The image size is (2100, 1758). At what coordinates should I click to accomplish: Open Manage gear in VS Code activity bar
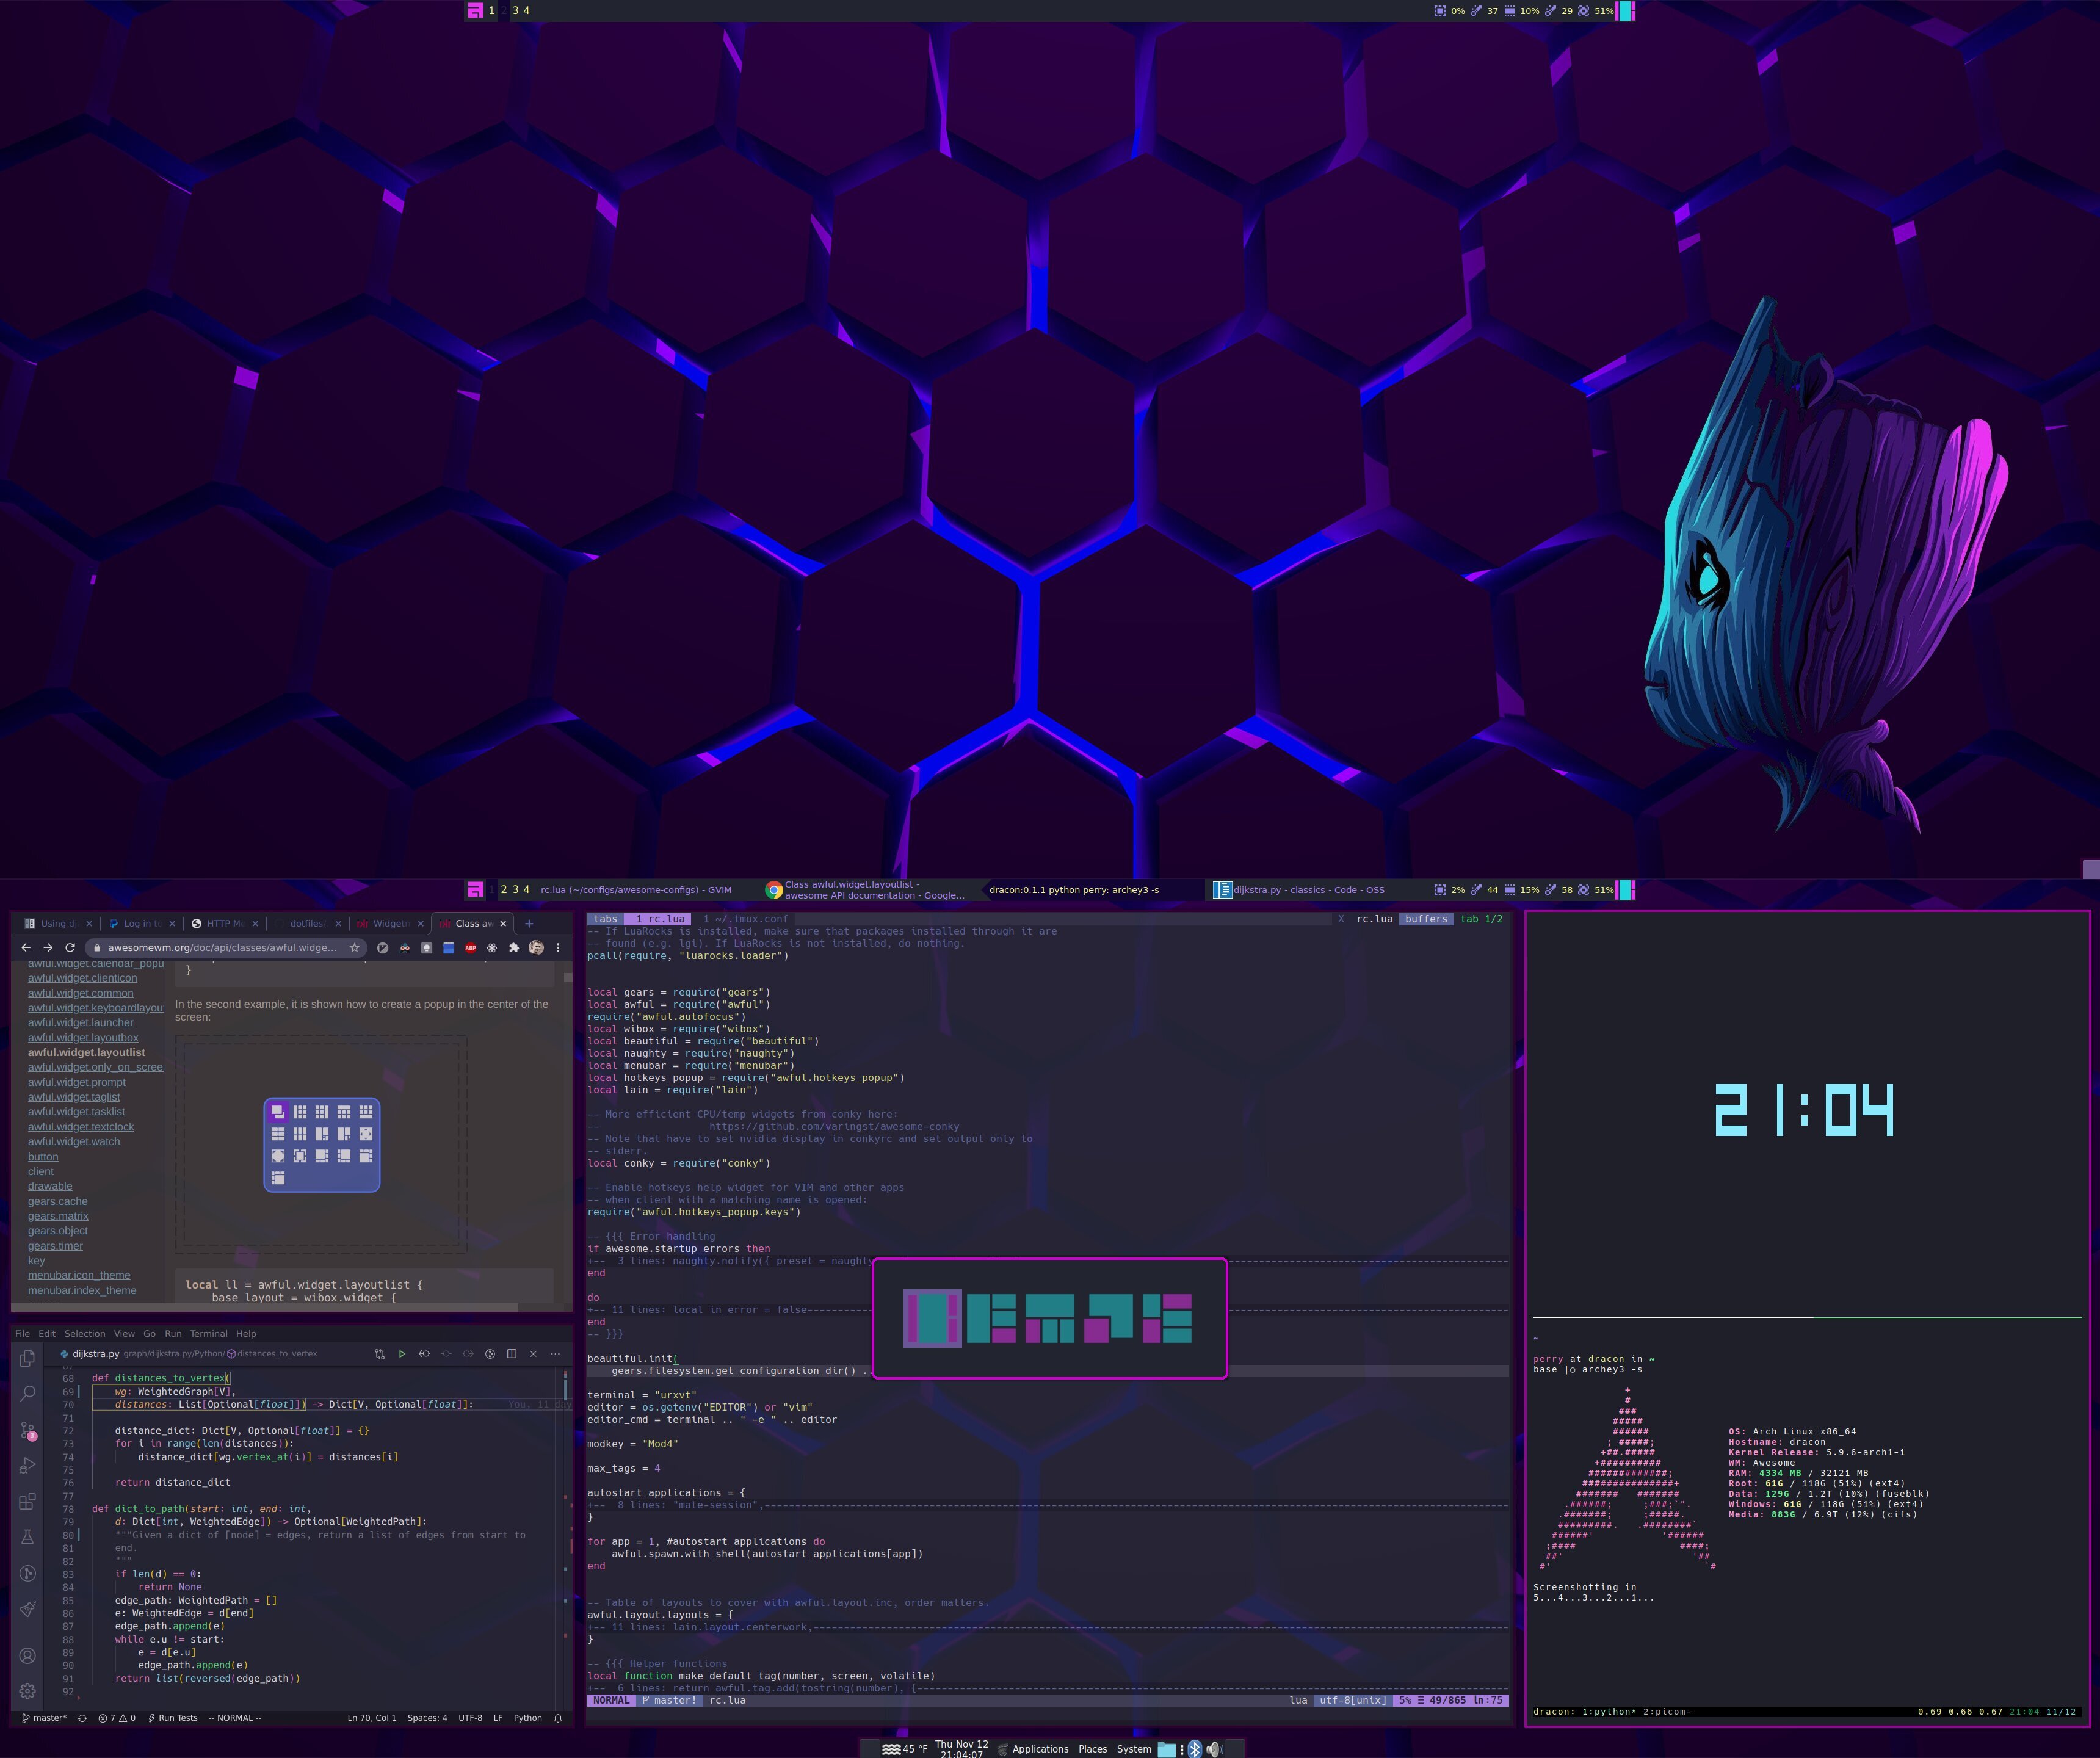(x=28, y=1691)
